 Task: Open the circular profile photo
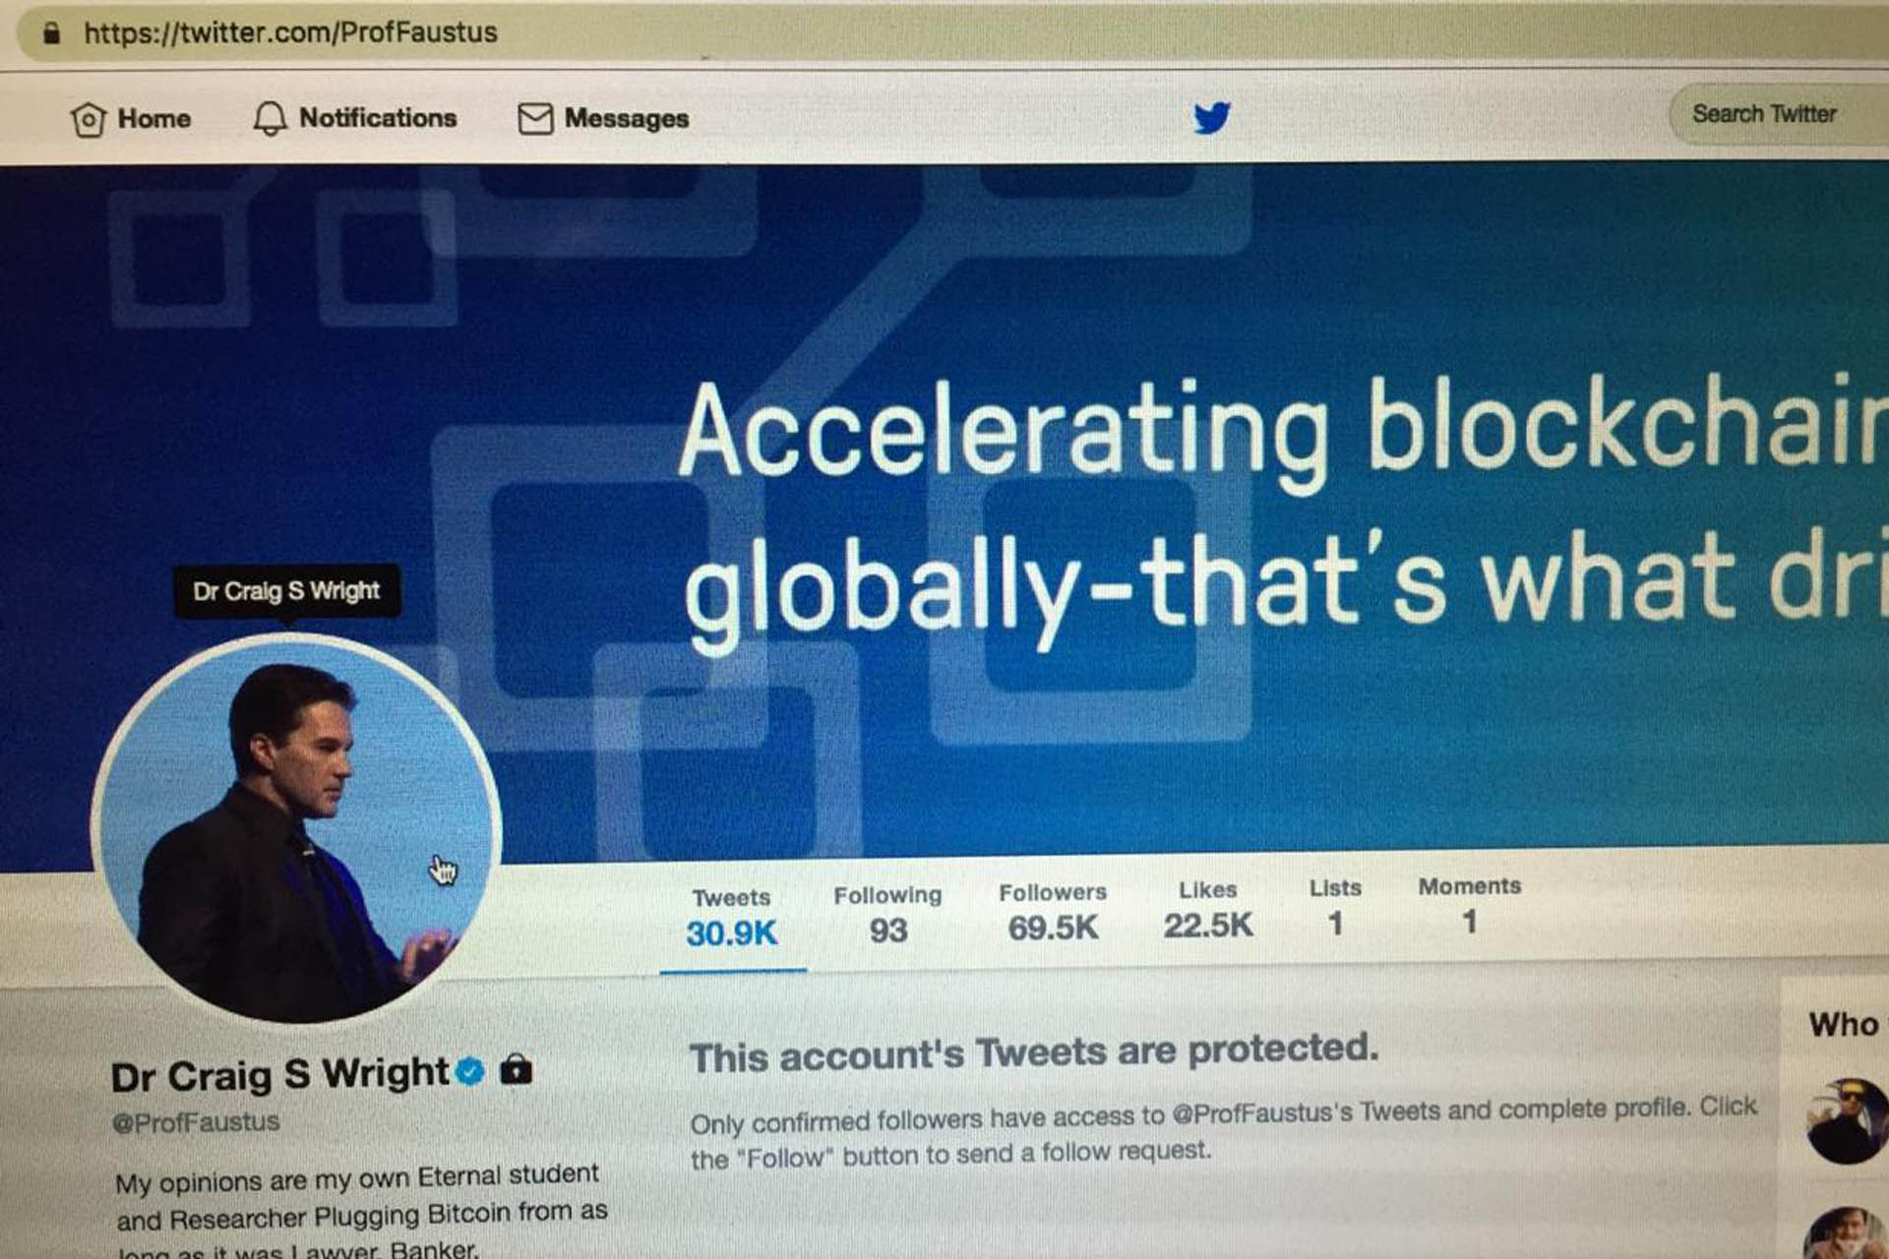[x=297, y=828]
